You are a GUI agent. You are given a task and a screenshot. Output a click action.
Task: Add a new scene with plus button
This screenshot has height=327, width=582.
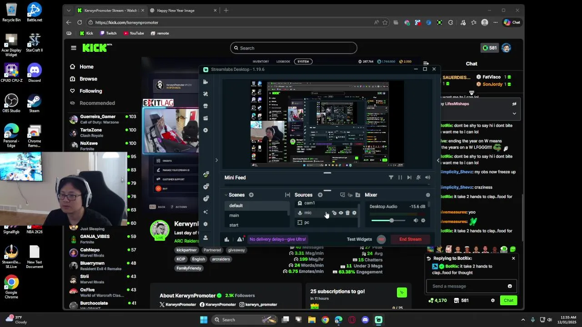click(251, 195)
